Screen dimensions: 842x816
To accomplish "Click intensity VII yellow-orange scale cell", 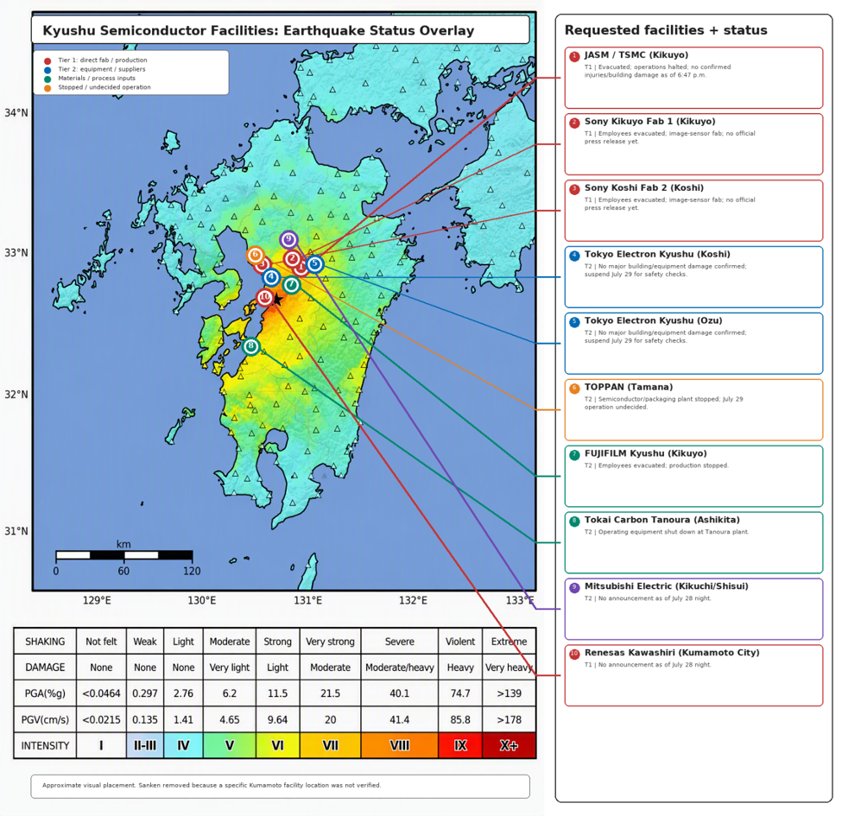I will click(330, 745).
